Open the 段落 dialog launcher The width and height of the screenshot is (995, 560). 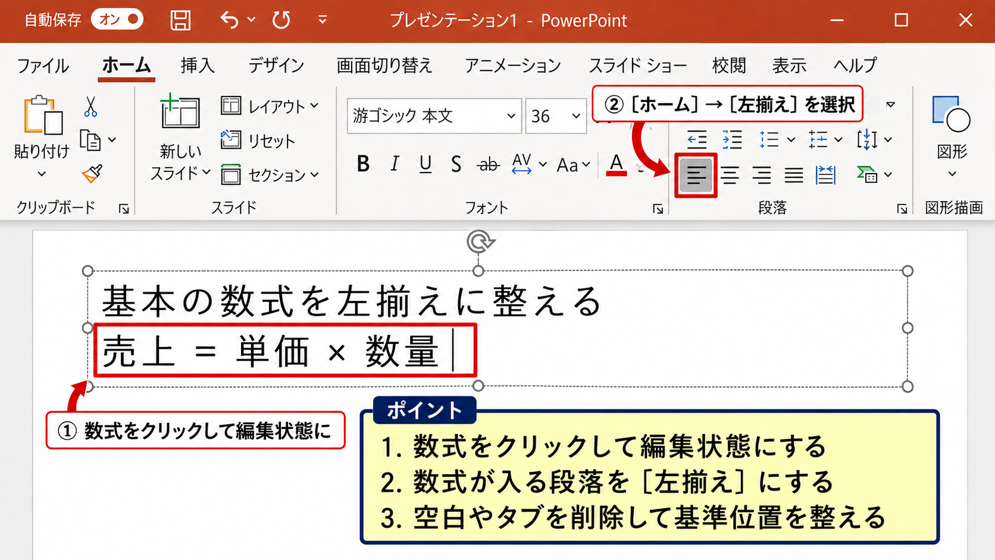click(902, 208)
